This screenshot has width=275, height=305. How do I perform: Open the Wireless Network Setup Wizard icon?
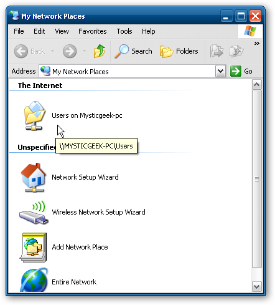(x=34, y=212)
